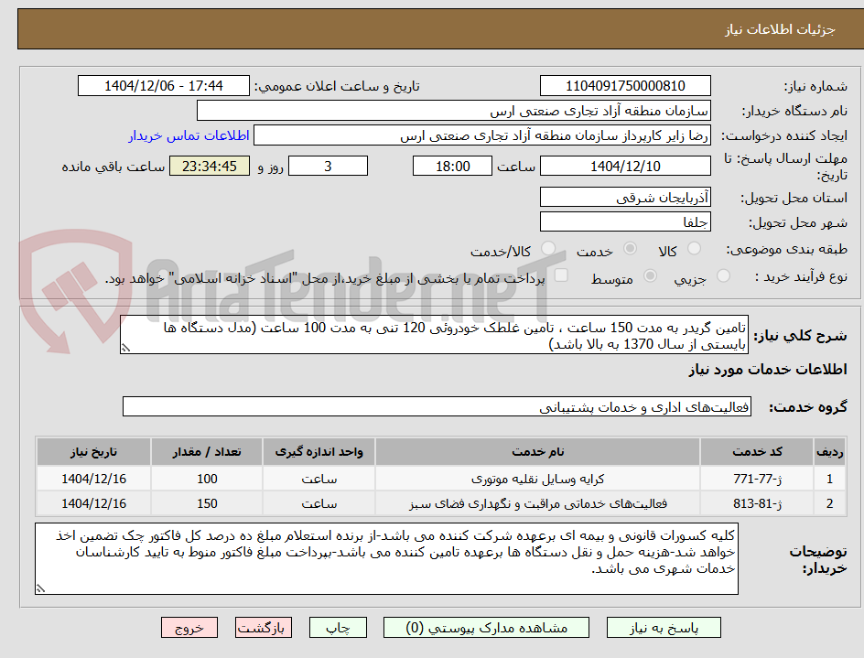
Task: Click the ساعت unit cell in row 1
Action: [319, 479]
